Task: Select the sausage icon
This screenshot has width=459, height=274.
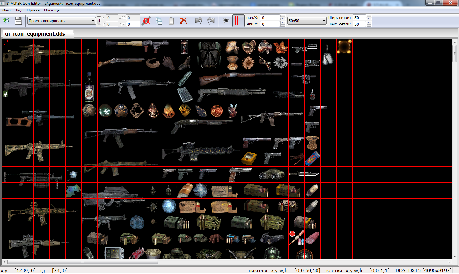Action: pyautogui.click(x=312, y=238)
